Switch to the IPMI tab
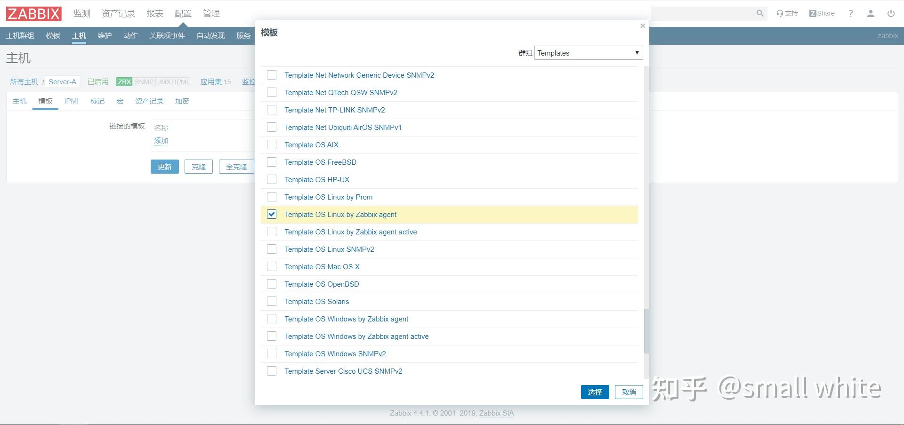Image resolution: width=904 pixels, height=425 pixels. (71, 101)
